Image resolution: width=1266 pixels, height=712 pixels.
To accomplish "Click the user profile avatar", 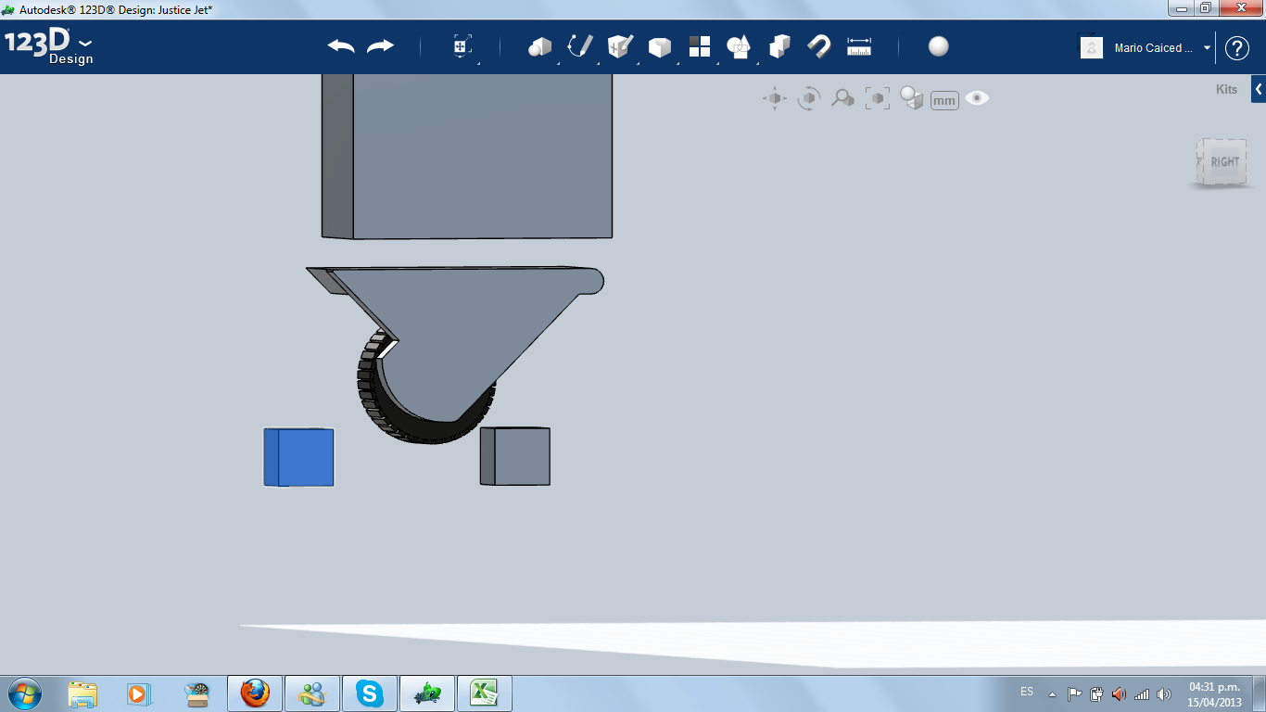I will pyautogui.click(x=1092, y=47).
